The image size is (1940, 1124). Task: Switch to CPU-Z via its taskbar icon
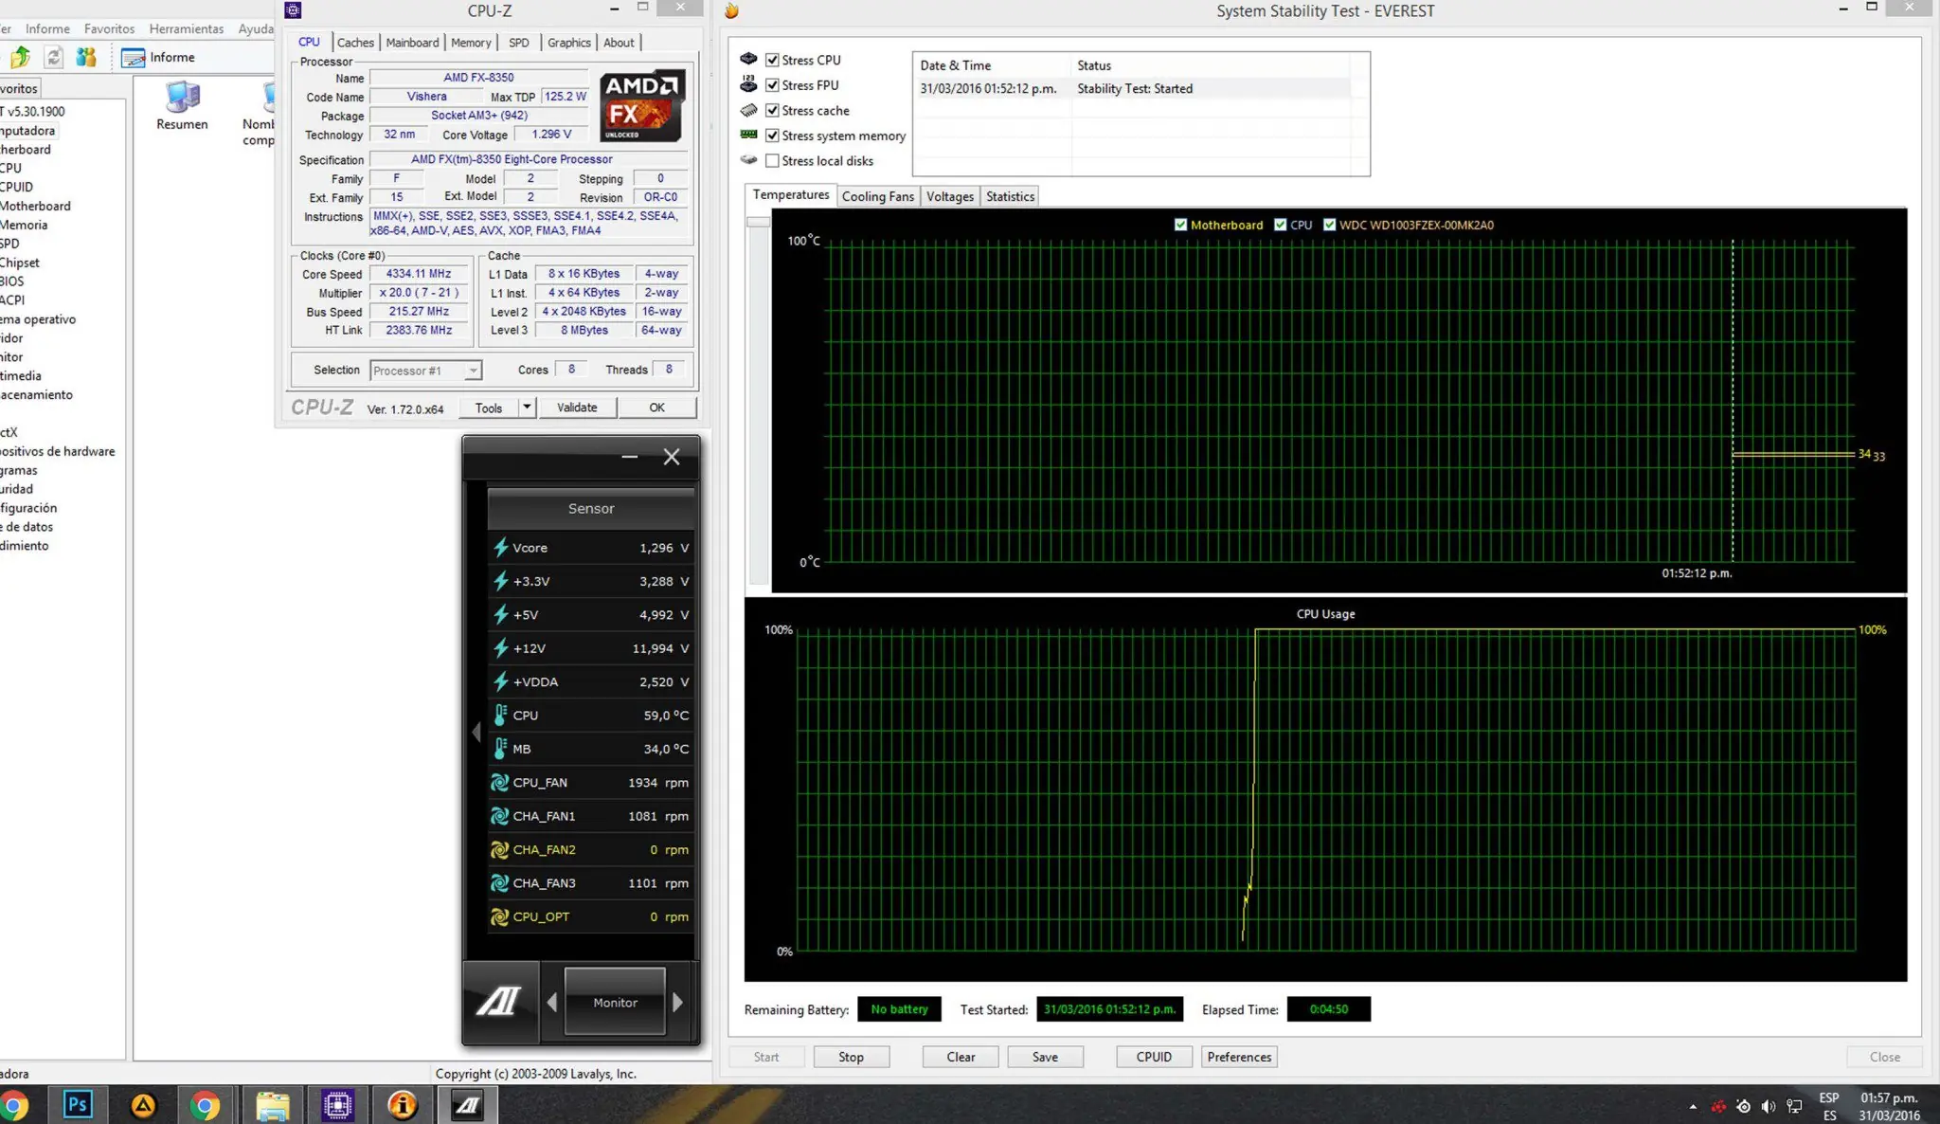coord(337,1105)
